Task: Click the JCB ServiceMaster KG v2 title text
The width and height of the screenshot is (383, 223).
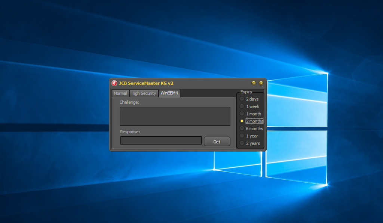Action: click(x=146, y=83)
